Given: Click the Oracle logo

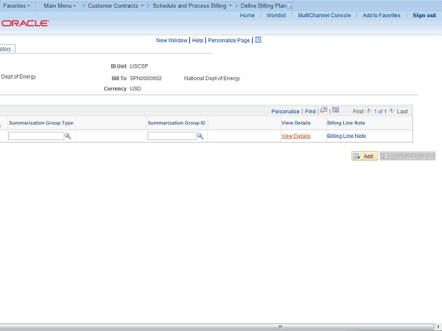Looking at the screenshot, I should coord(26,23).
